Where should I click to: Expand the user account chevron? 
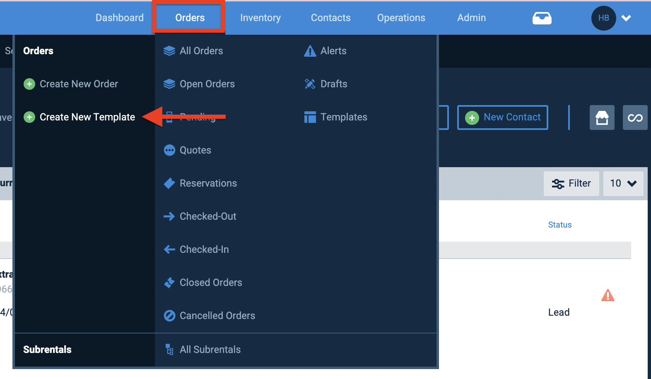[x=626, y=18]
